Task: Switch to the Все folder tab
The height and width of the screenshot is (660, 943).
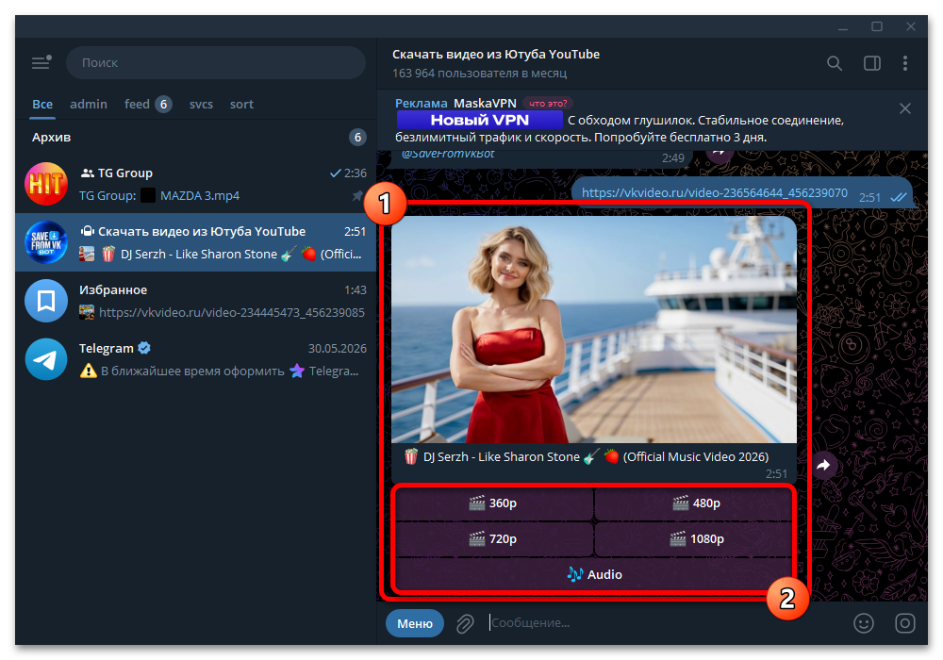Action: (42, 104)
